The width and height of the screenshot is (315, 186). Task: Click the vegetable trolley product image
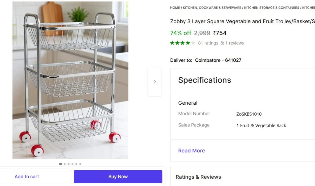(x=70, y=80)
